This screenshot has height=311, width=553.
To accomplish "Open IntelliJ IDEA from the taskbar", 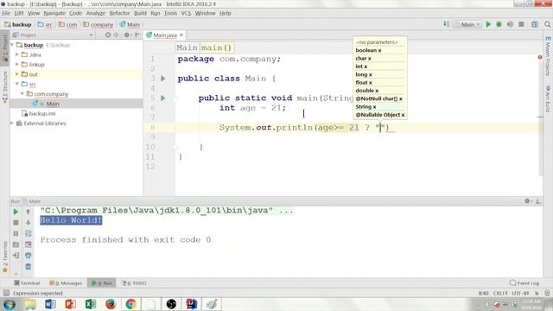I will 192,304.
